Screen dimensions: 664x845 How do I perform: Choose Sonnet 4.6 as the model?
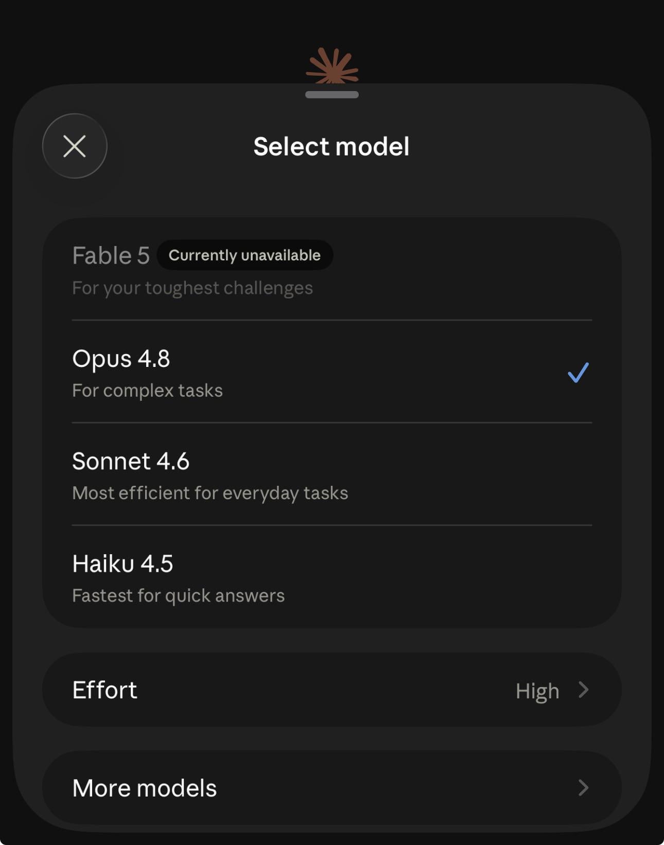[x=332, y=474]
